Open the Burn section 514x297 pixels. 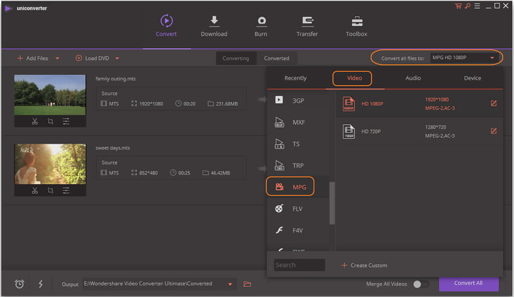261,26
